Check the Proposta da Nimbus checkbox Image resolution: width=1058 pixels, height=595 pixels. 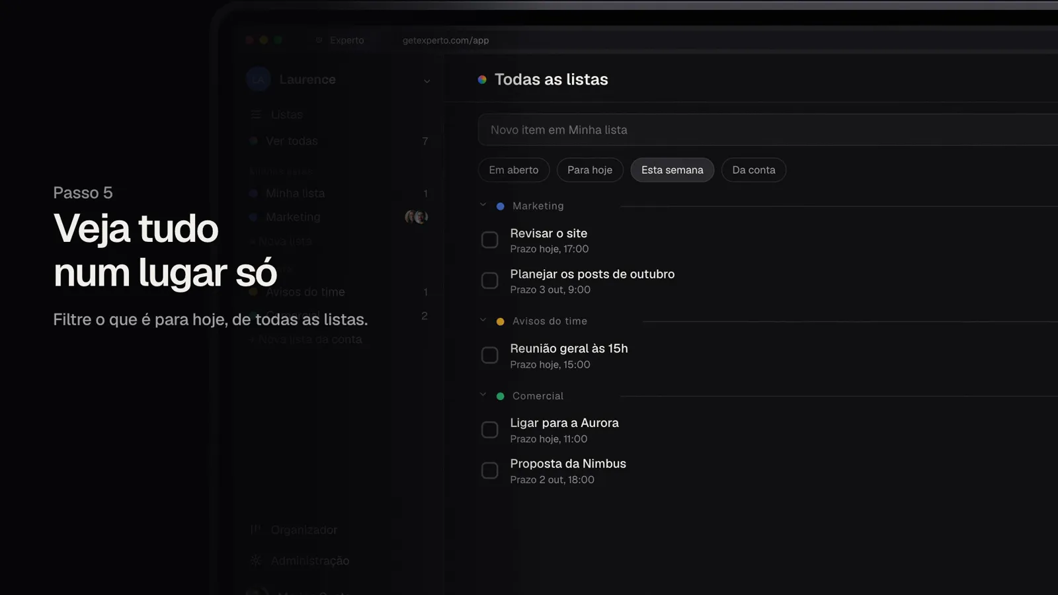tap(489, 471)
